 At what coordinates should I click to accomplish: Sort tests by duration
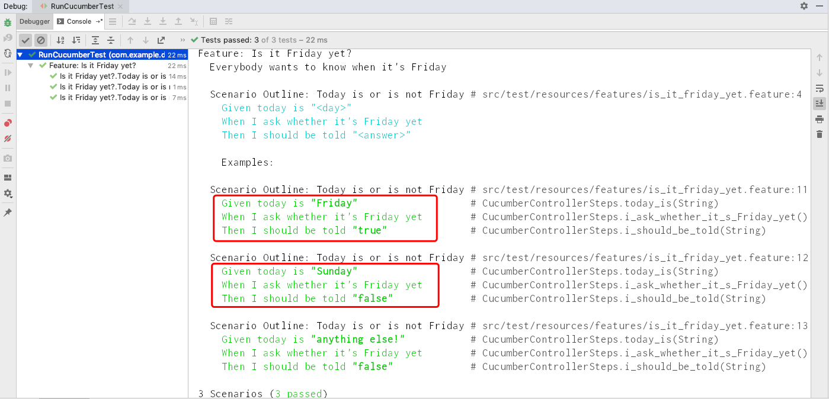pyautogui.click(x=76, y=40)
